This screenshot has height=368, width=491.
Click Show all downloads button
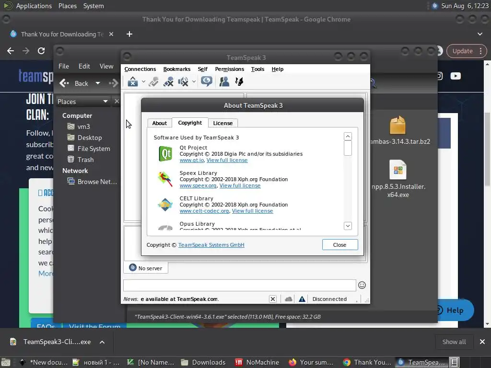point(454,342)
